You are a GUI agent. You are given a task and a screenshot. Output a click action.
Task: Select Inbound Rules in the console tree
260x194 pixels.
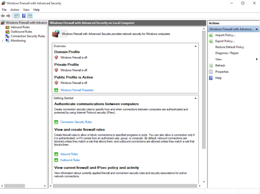click(x=20, y=27)
